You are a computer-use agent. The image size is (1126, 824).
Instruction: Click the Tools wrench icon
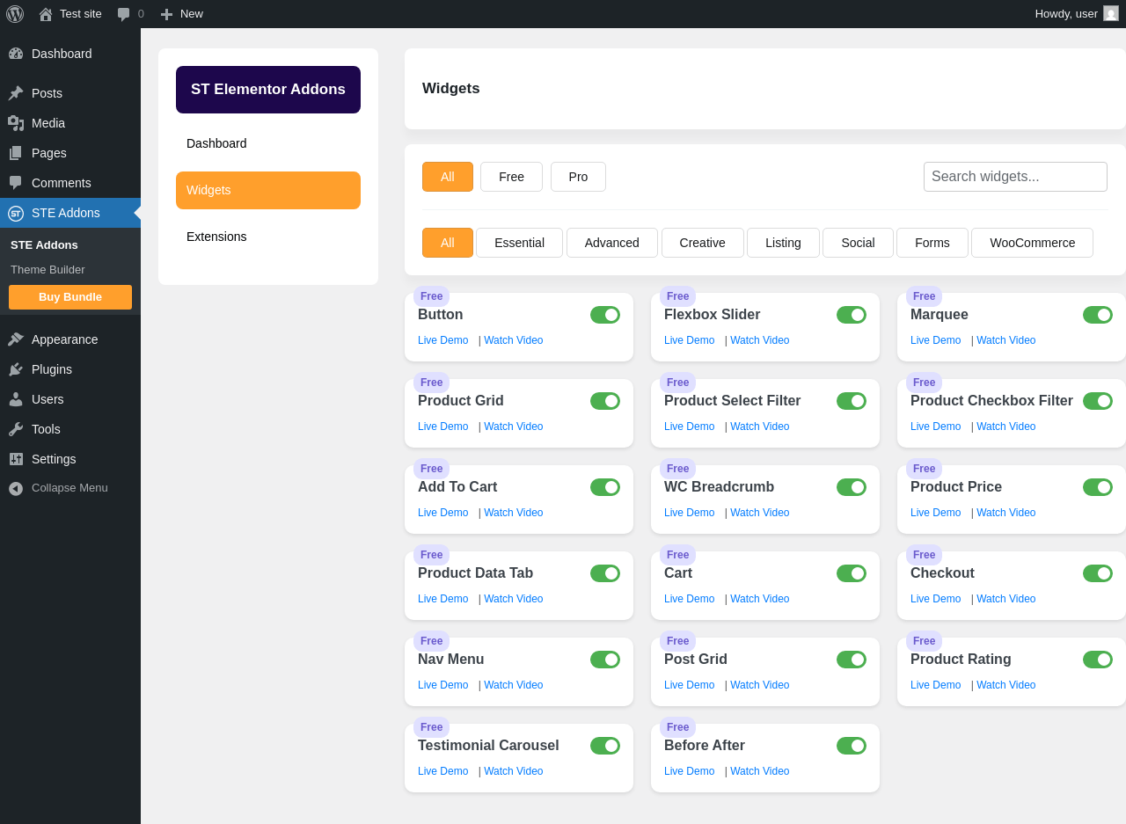click(x=16, y=429)
